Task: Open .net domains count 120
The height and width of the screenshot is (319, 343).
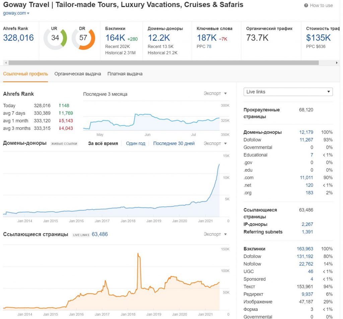Action: point(309,185)
